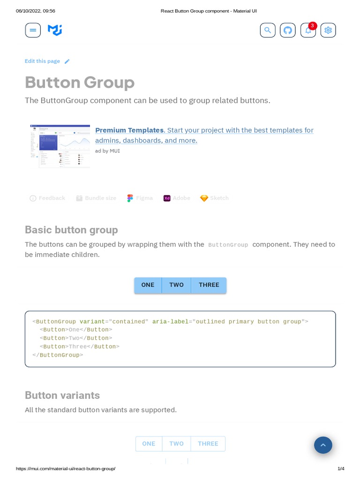The width and height of the screenshot is (360, 480).
Task: Click the outlined THREE button
Action: pos(208,444)
